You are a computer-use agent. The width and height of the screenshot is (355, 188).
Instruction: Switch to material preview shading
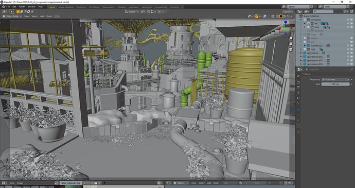(285, 16)
